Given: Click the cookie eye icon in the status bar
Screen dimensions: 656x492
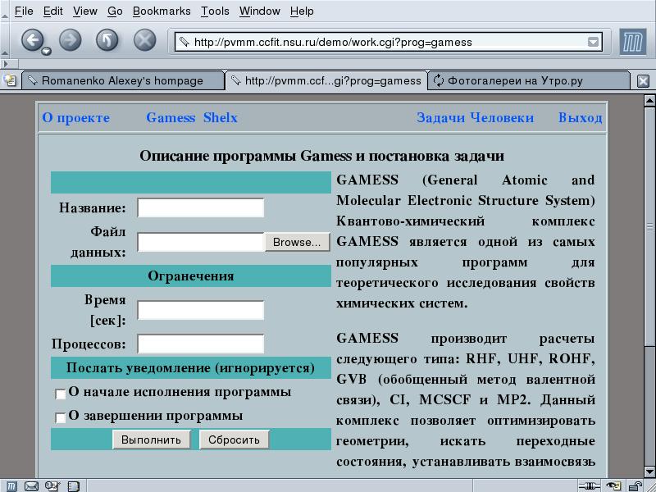Looking at the screenshot, I should [613, 486].
